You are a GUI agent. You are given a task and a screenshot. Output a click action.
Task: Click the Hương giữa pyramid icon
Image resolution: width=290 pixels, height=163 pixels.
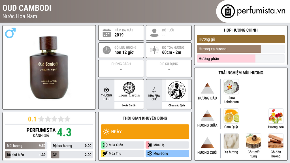pyautogui.click(x=207, y=115)
